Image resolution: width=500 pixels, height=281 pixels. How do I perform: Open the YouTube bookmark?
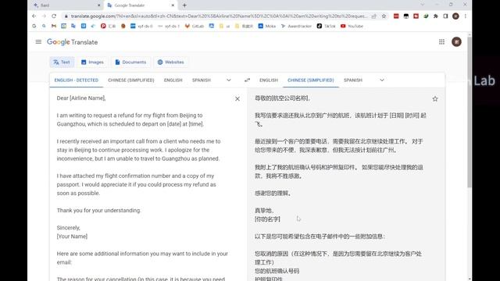tap(352, 26)
